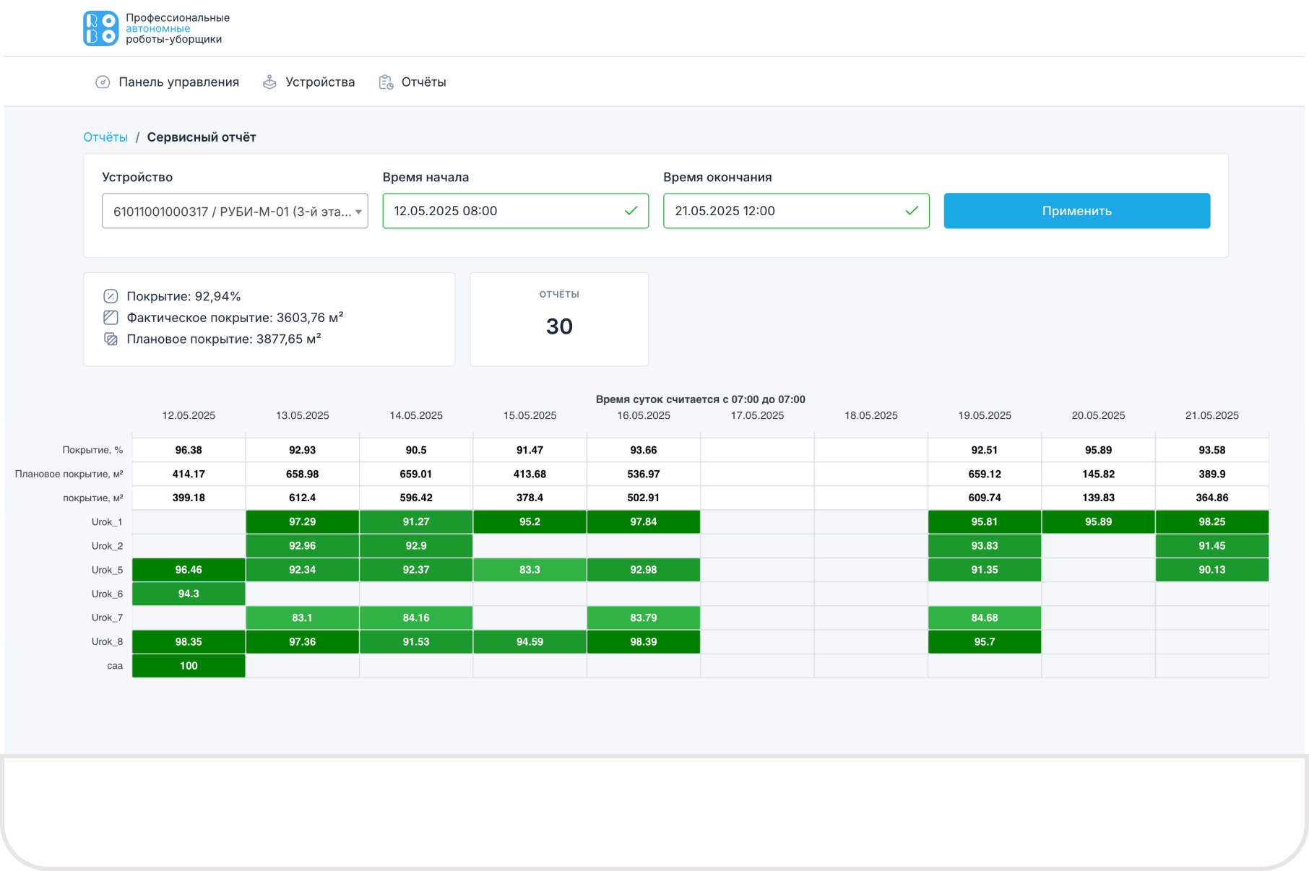
Task: Click the 90.13 cell in Urok_5 row
Action: 1212,570
